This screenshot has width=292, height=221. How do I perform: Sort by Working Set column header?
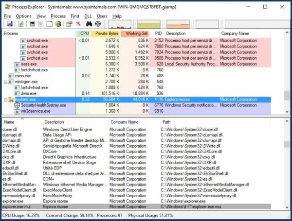136,34
